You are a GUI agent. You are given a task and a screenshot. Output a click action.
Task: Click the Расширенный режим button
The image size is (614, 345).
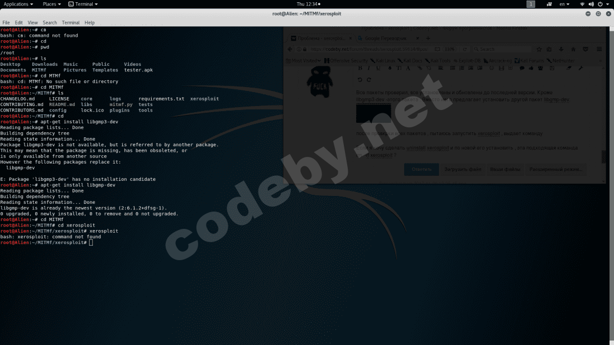555,169
